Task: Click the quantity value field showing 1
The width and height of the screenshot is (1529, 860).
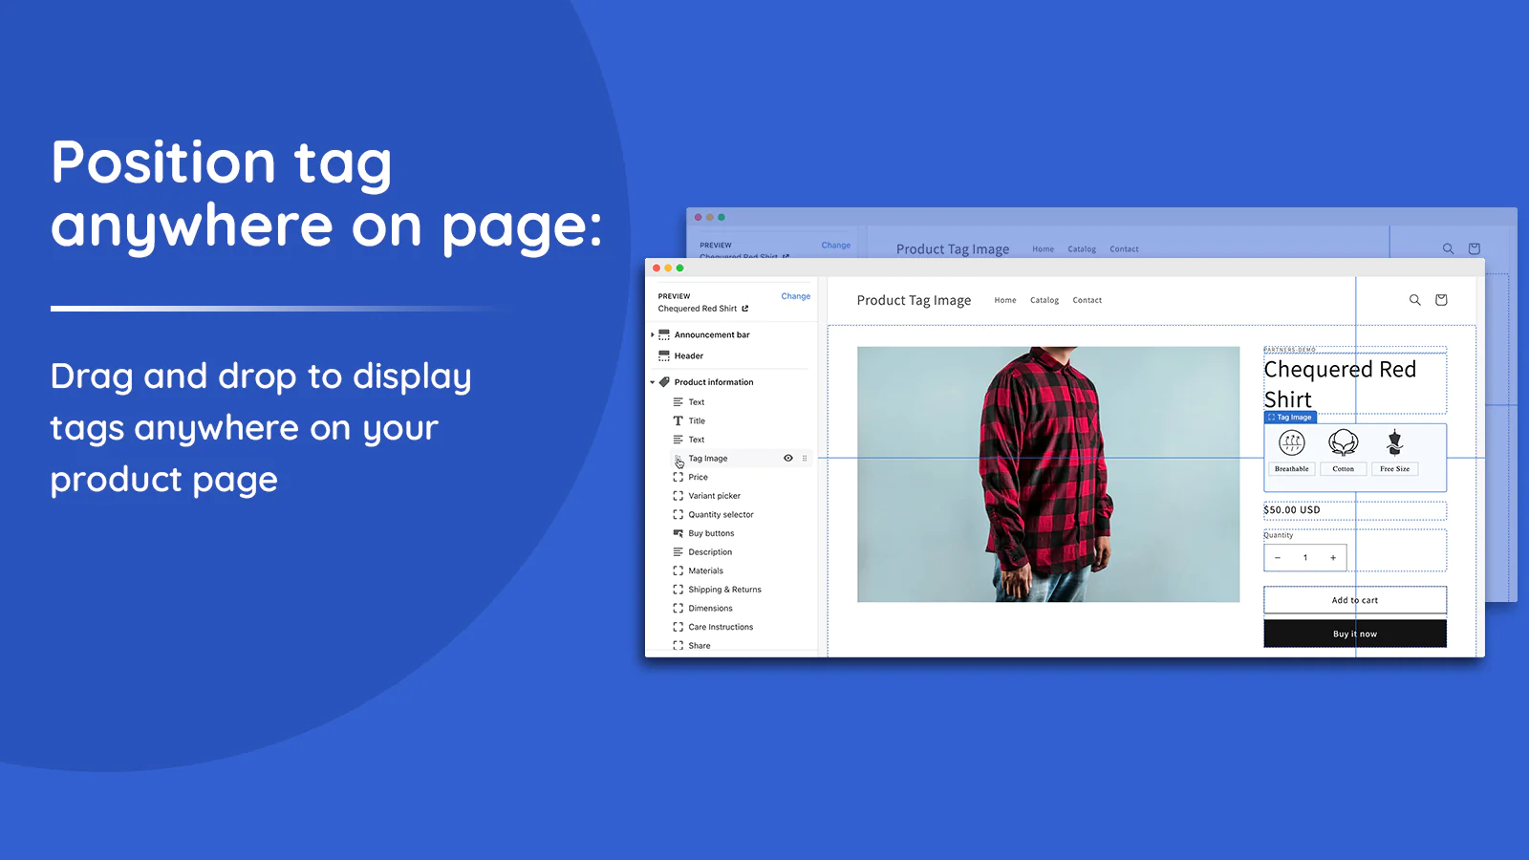Action: click(1305, 558)
